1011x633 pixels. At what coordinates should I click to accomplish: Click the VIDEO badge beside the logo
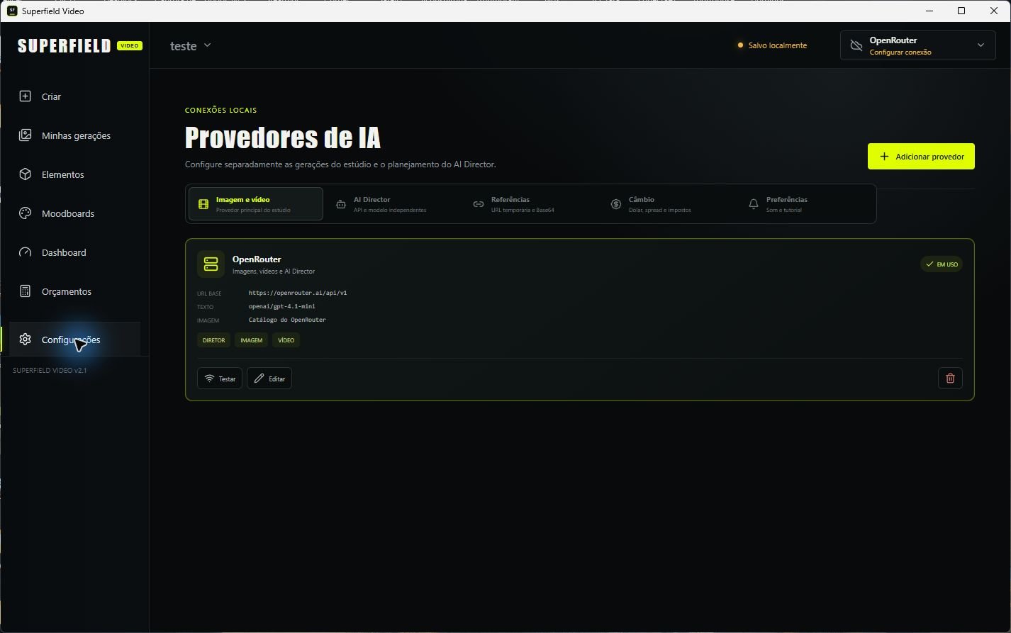130,45
